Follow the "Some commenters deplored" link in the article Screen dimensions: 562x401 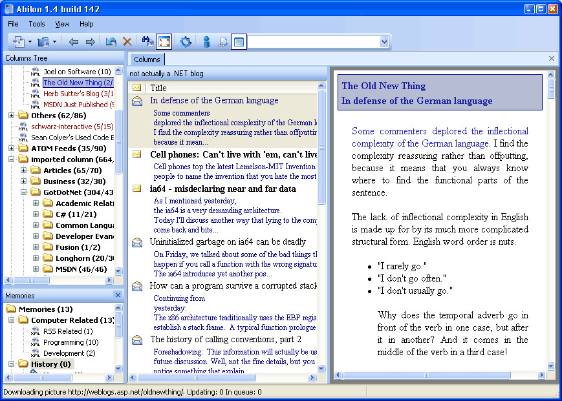point(440,138)
